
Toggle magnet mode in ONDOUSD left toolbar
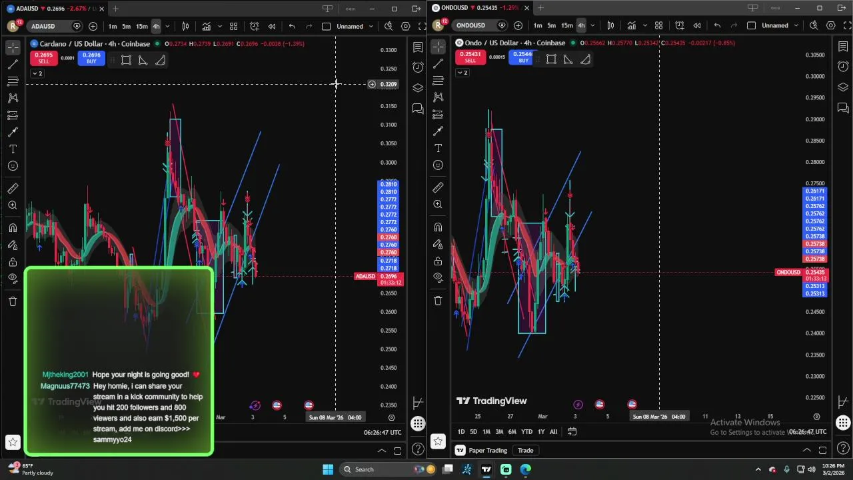tap(438, 227)
